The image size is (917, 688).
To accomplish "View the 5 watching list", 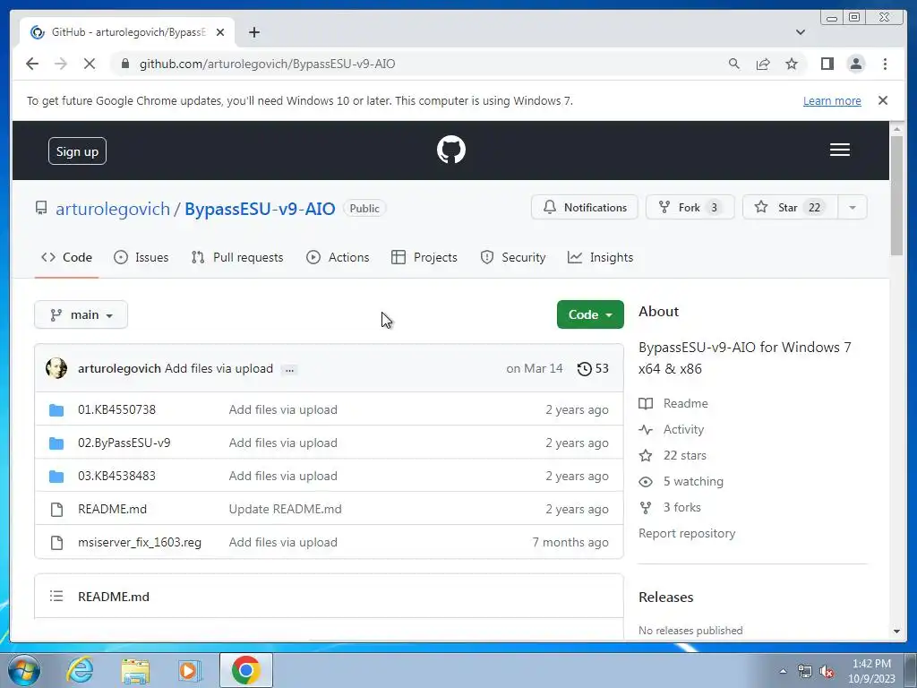I will coord(681,481).
